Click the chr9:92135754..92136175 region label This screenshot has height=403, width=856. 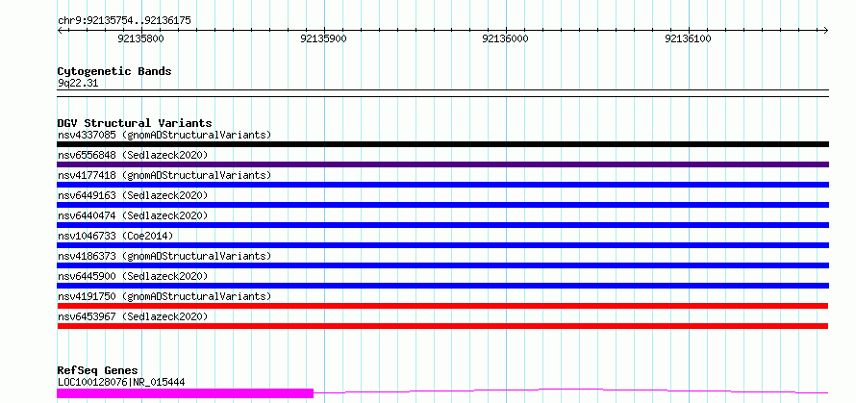pyautogui.click(x=124, y=21)
